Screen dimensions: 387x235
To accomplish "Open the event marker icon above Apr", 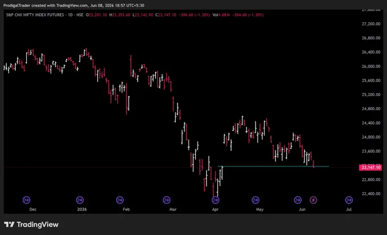I will point(216,200).
